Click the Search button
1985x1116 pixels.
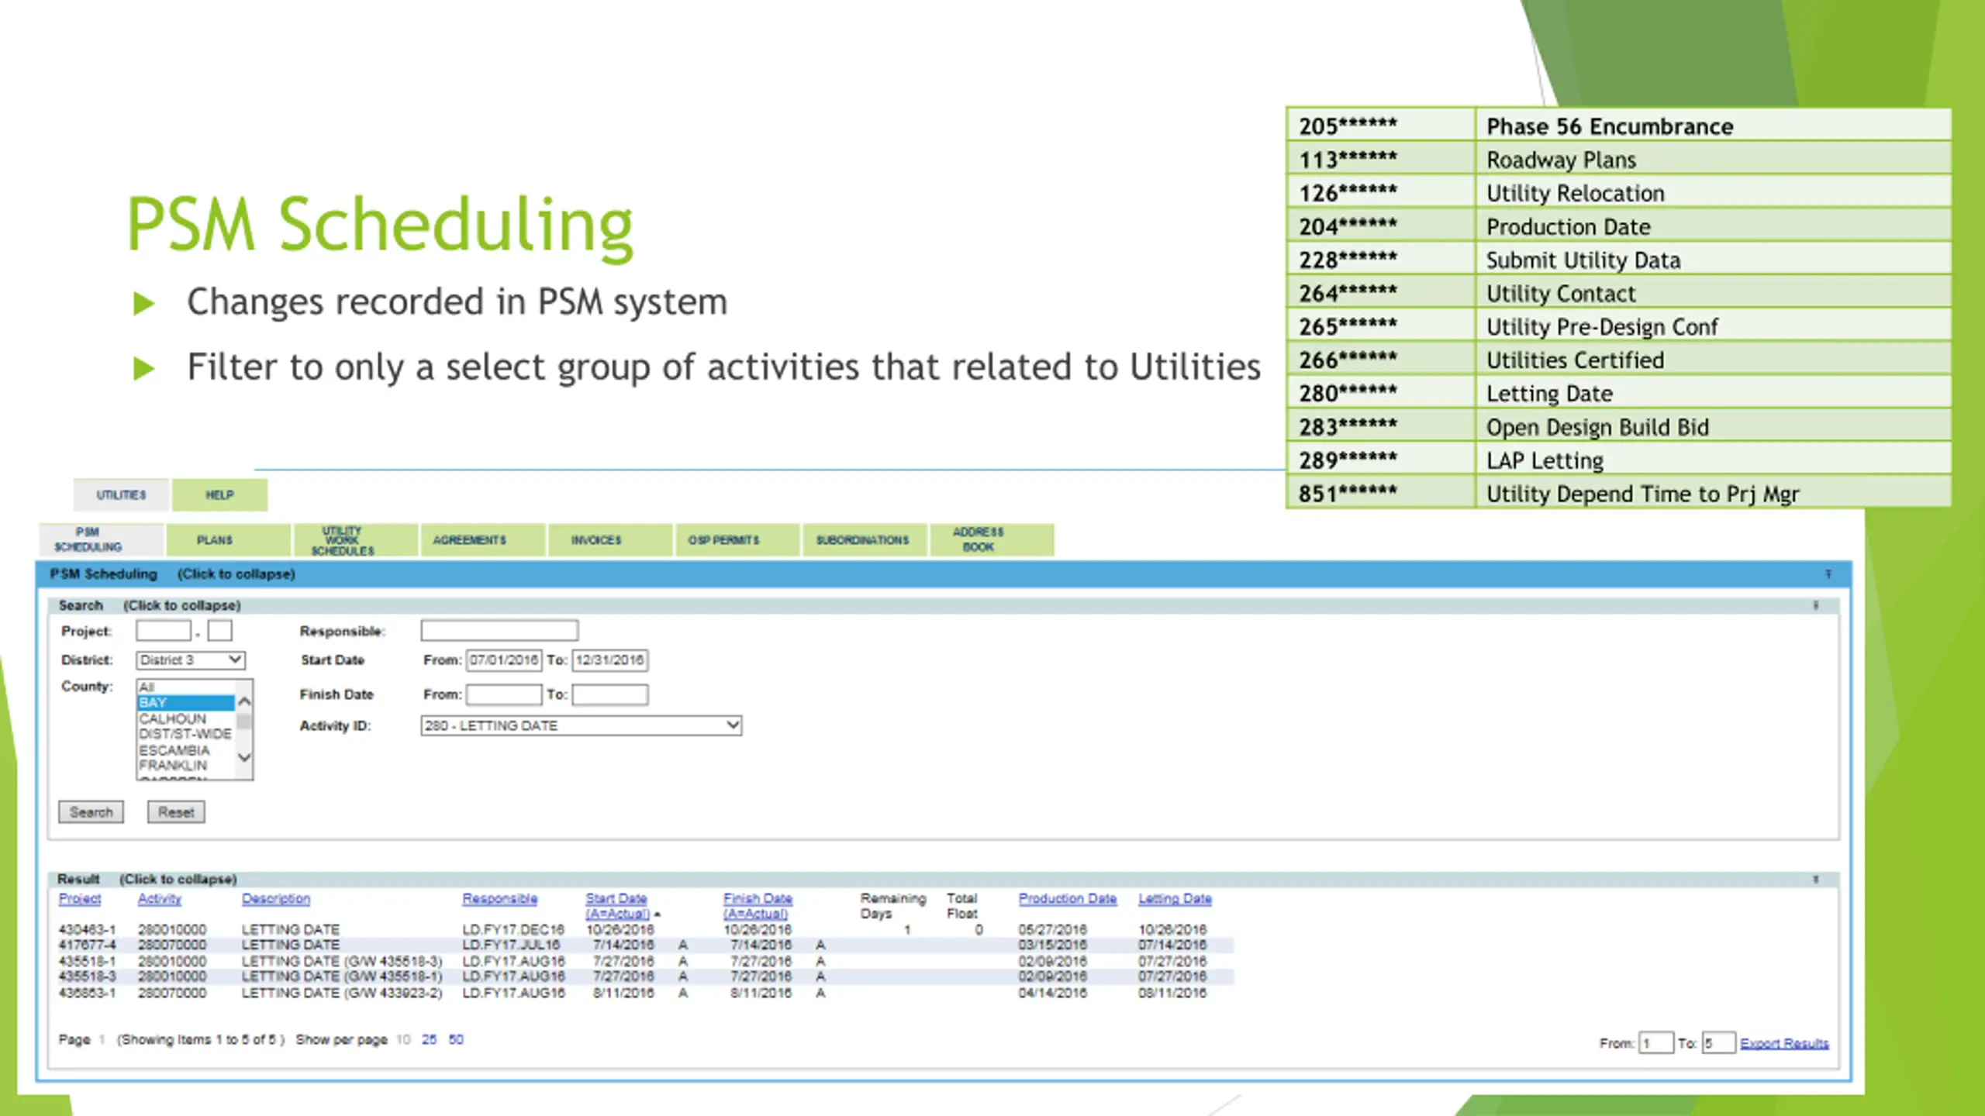[x=91, y=812]
